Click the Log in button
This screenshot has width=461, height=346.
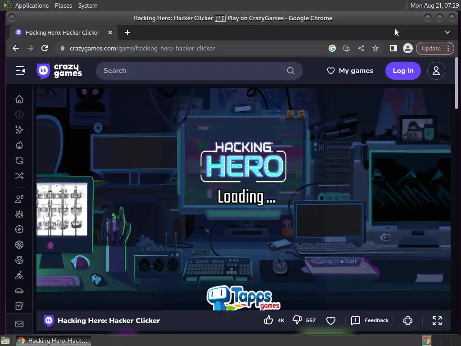click(x=403, y=71)
